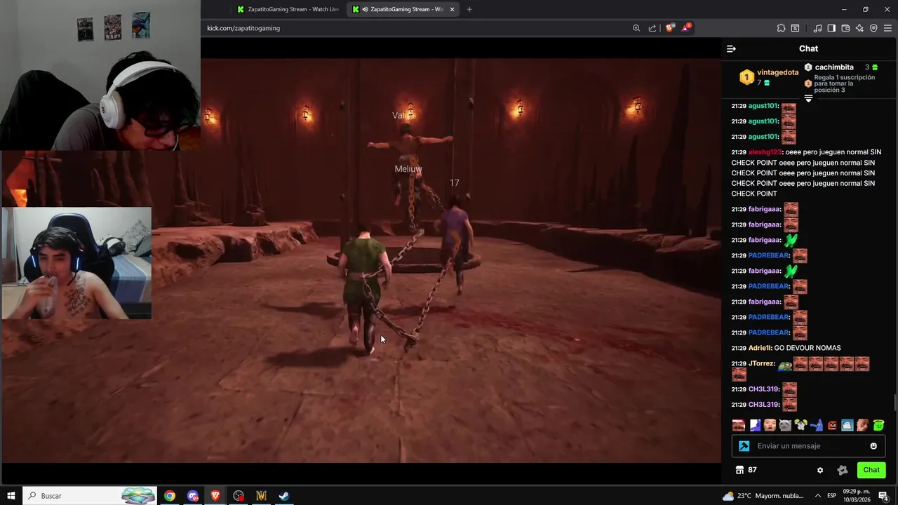Open the weather widget showing 23°C
This screenshot has height=505, width=898.
[x=763, y=496]
